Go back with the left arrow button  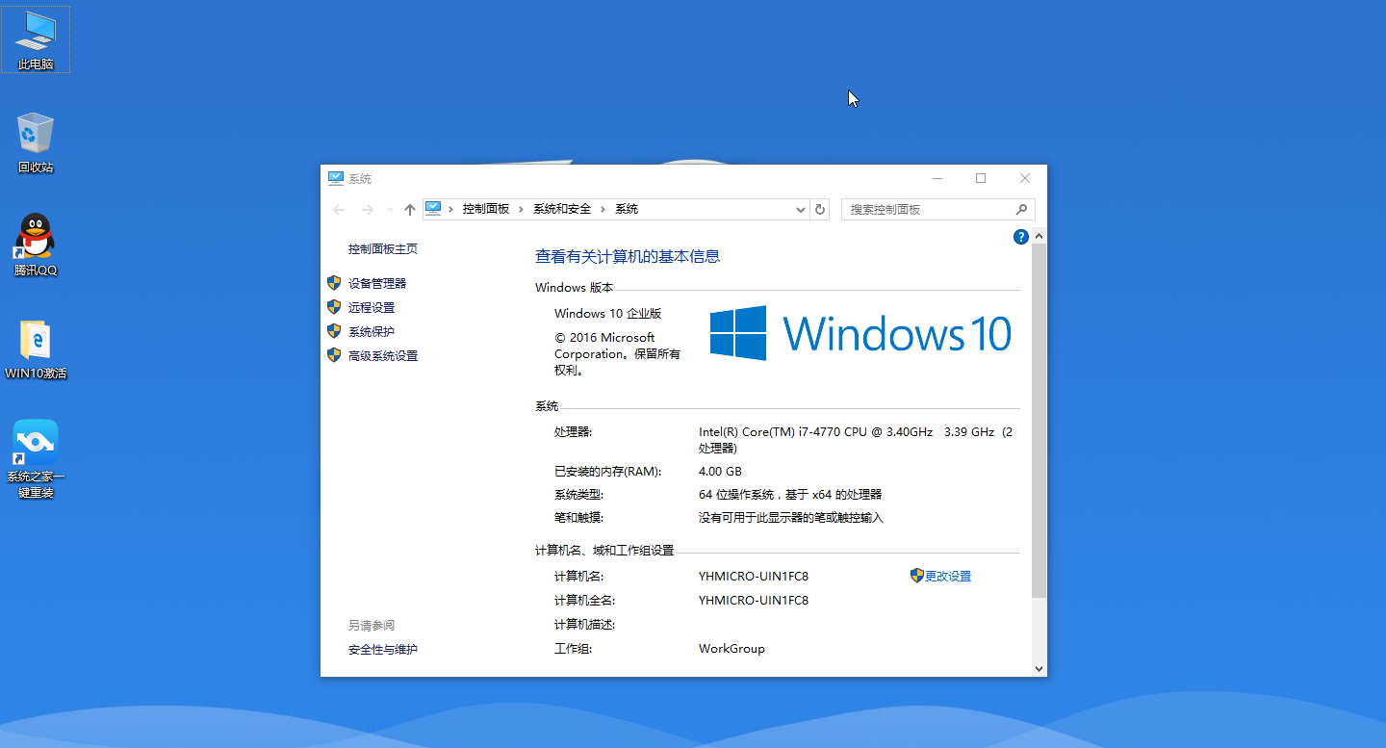[x=339, y=209]
